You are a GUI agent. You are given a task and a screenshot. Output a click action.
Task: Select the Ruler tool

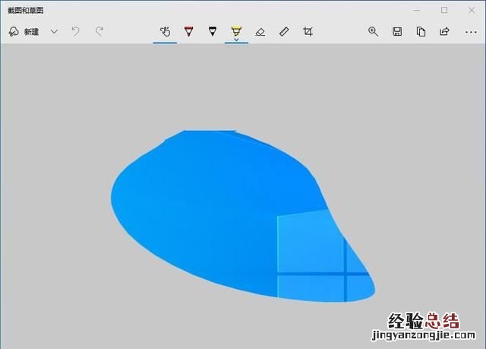[284, 32]
